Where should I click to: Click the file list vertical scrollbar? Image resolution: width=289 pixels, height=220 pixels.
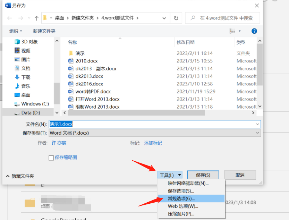tap(260, 65)
